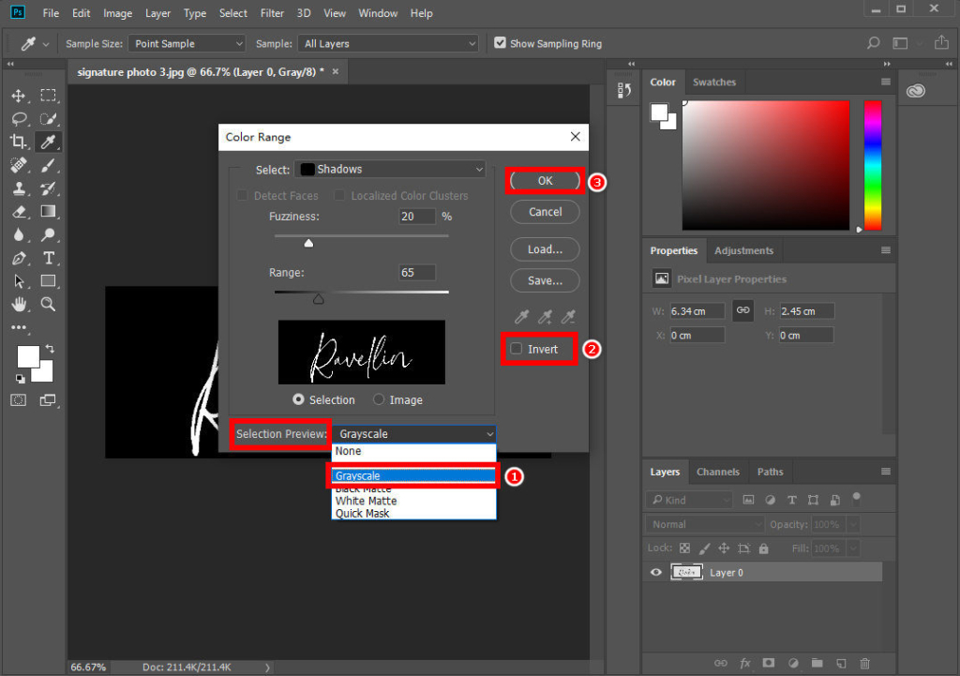960x676 pixels.
Task: Pick the Type tool in toolbar
Action: 49,258
